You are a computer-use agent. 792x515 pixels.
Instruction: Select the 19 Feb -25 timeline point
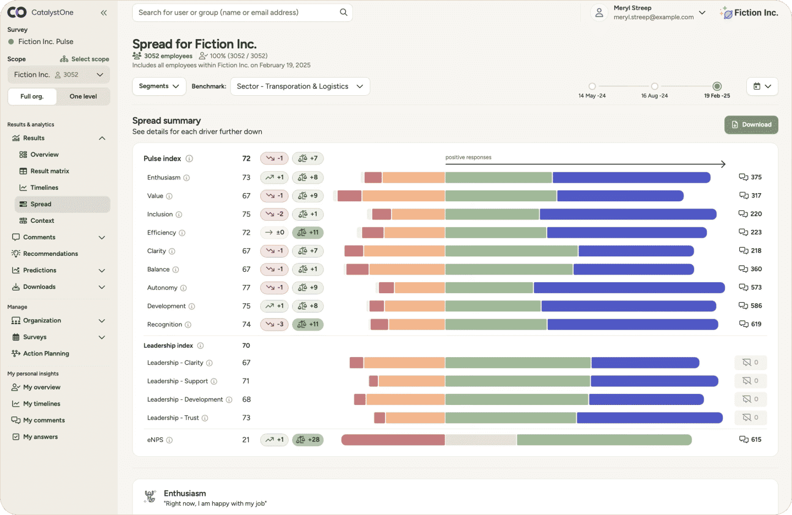717,86
